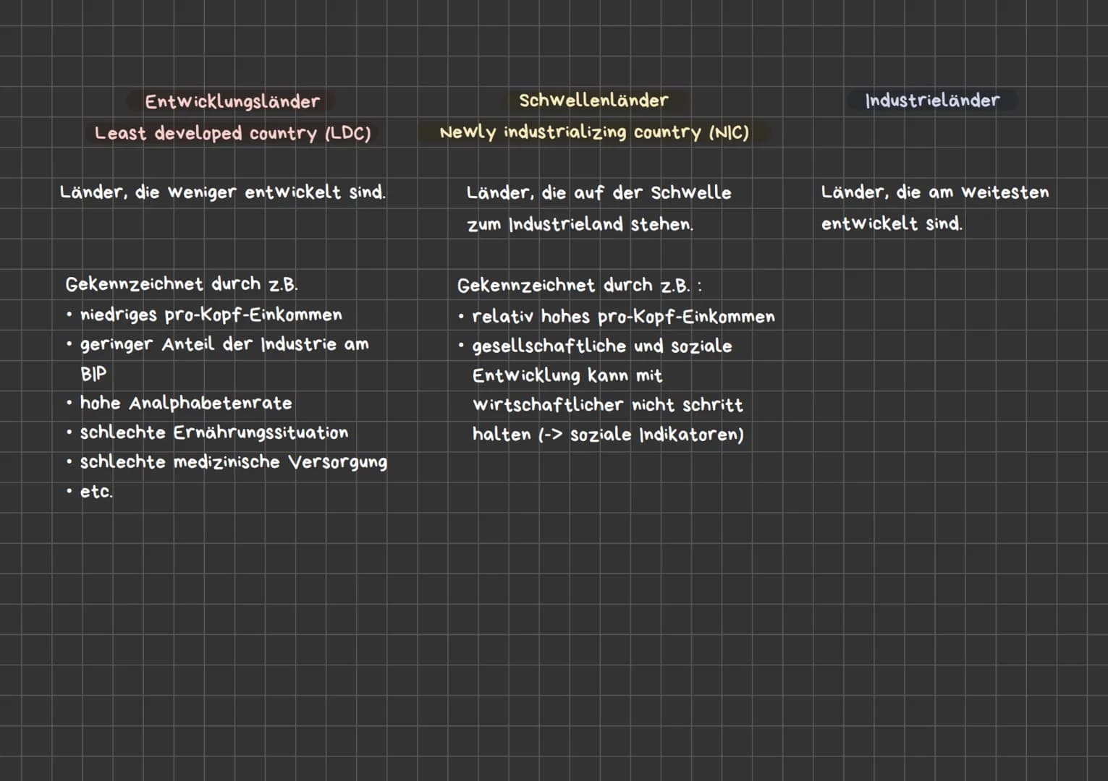Click text 'halten (-> soziale Indikatoren)'
1108x781 pixels.
point(608,435)
